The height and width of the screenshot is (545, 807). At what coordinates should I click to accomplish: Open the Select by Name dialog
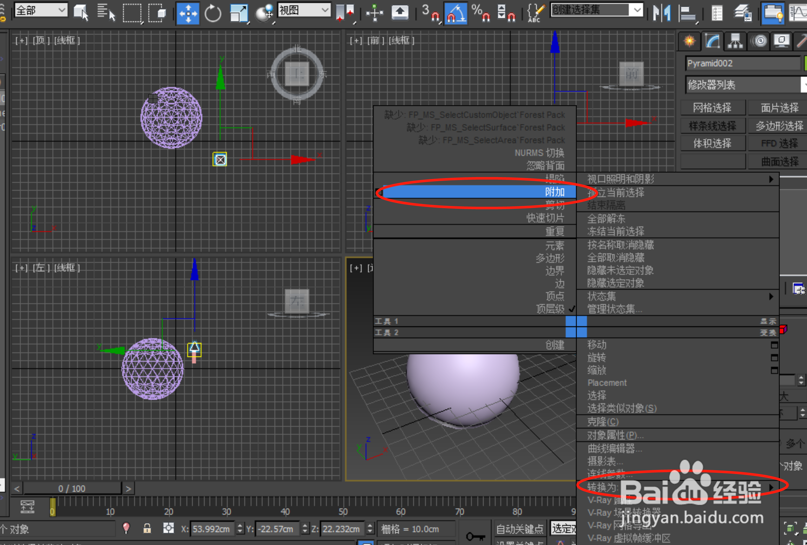(106, 13)
